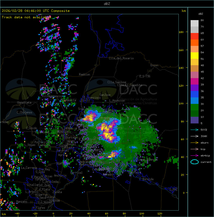This screenshot has width=214, height=217.
Task: Click the magenta eb+bip arrow in legend
Action: (194, 156)
